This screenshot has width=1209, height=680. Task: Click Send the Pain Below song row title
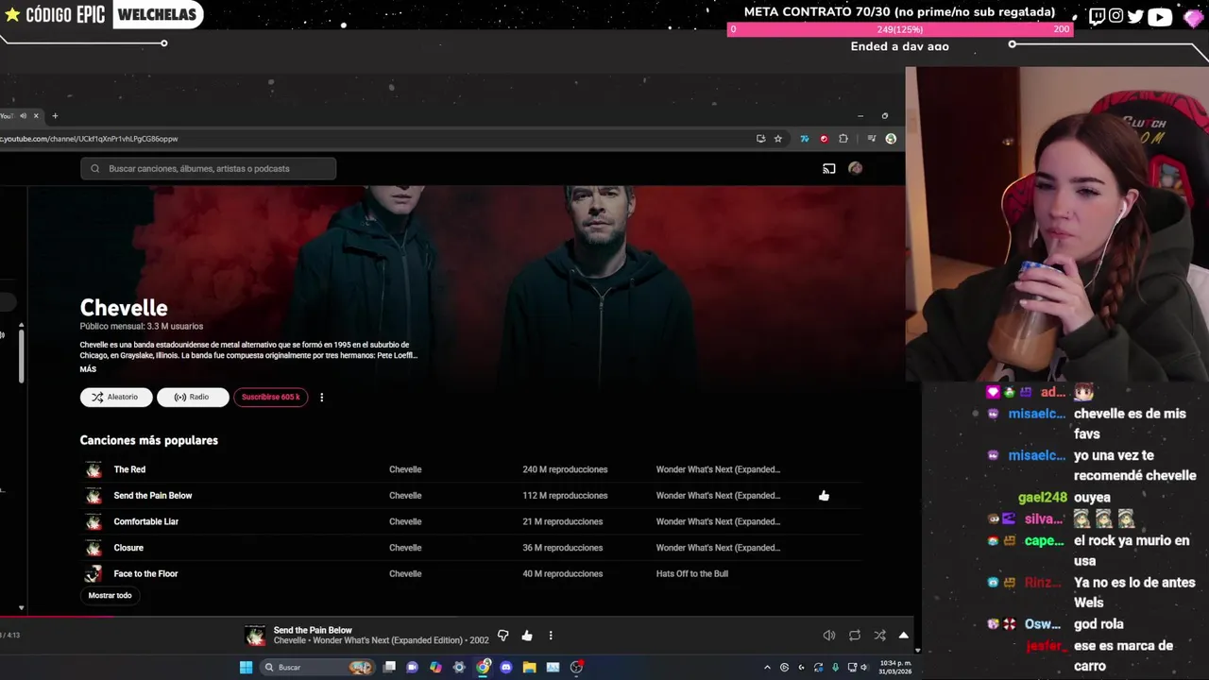153,496
